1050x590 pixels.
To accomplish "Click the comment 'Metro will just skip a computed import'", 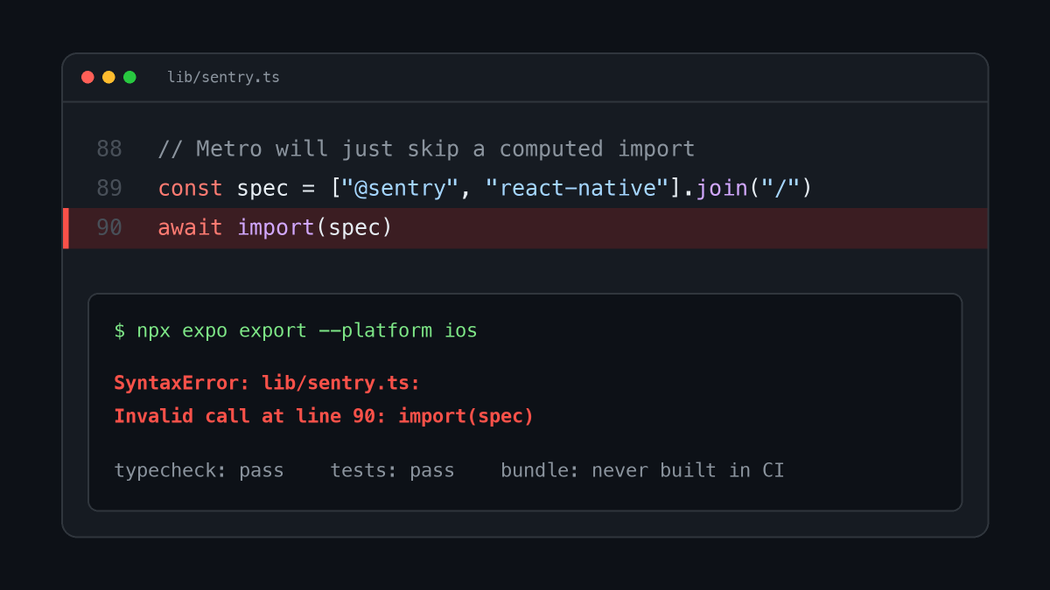I will 426,149.
